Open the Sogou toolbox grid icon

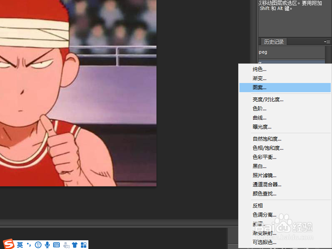point(84,245)
